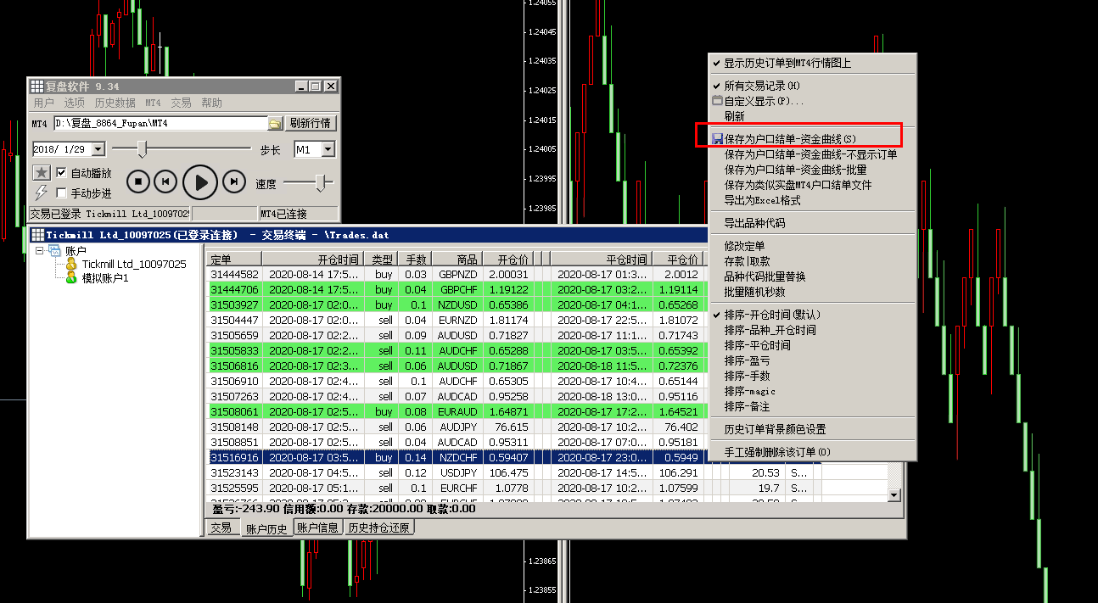1098x603 pixels.
Task: Open the 步长 M1 dropdown
Action: [328, 149]
